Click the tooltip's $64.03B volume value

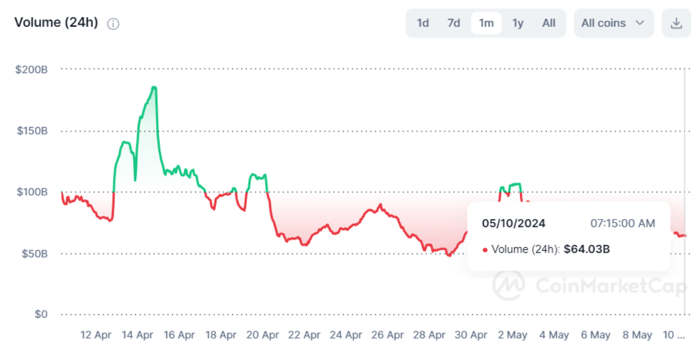tap(586, 249)
